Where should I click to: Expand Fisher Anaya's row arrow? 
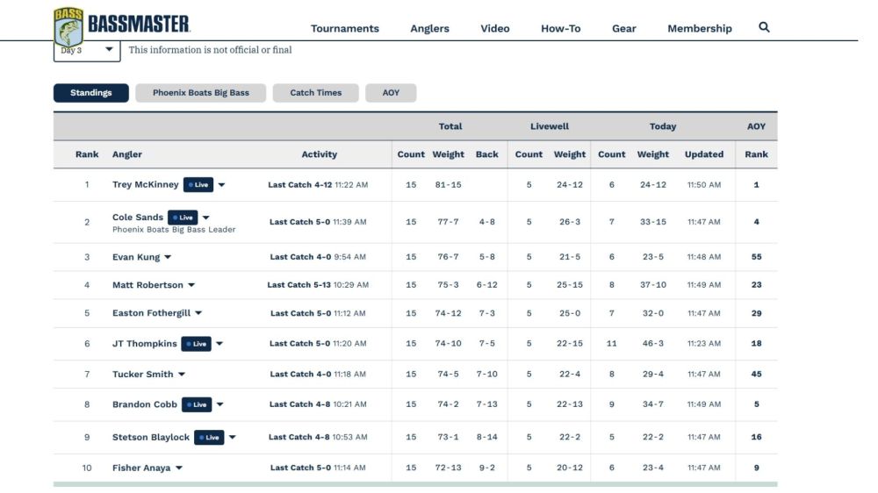178,468
